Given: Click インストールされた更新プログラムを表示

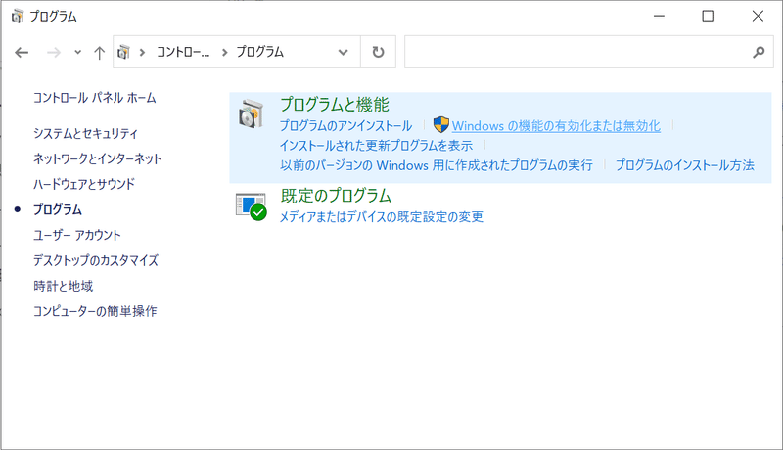Looking at the screenshot, I should pyautogui.click(x=376, y=146).
